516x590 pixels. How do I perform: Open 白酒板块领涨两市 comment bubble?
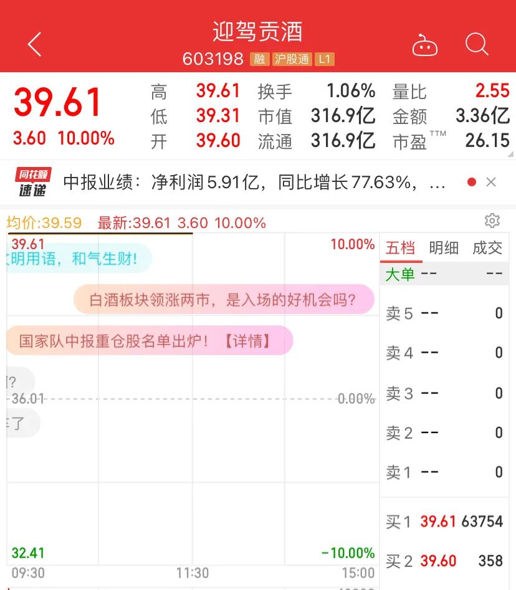coord(223,300)
